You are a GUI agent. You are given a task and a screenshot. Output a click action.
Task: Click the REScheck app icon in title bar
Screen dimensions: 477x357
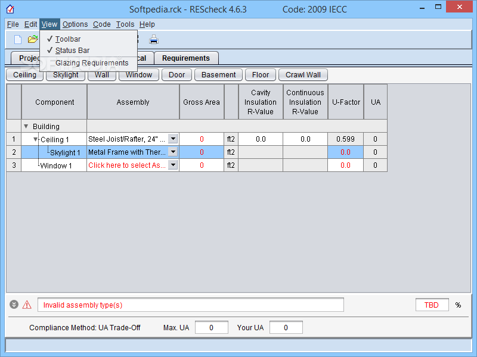pyautogui.click(x=10, y=9)
